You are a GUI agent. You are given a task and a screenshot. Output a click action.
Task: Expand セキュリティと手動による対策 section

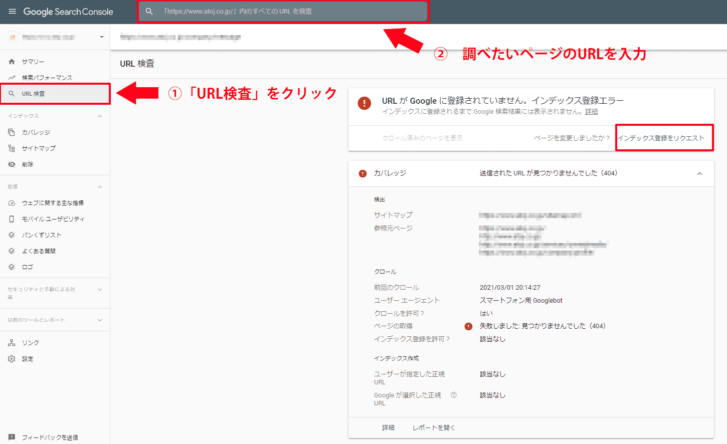[x=100, y=290]
